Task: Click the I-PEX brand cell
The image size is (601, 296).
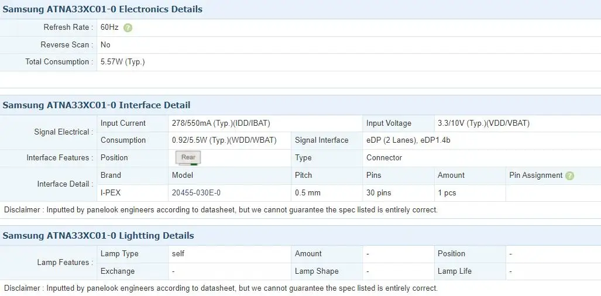Action: coord(111,192)
